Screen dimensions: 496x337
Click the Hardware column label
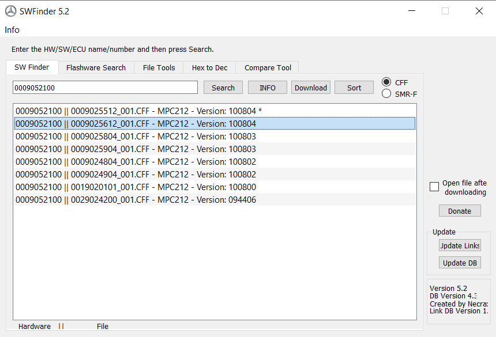34,326
